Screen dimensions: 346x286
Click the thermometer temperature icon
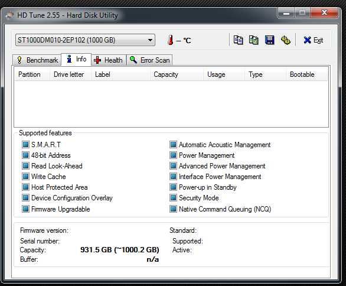click(x=171, y=40)
